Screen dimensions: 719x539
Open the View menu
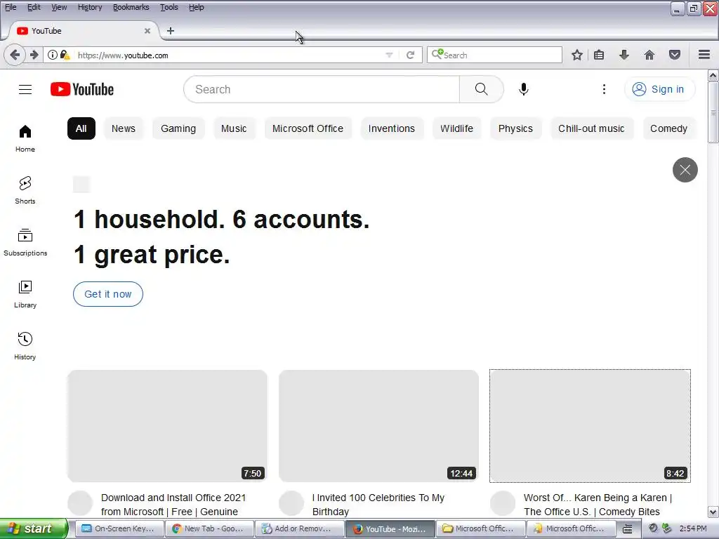pos(59,7)
